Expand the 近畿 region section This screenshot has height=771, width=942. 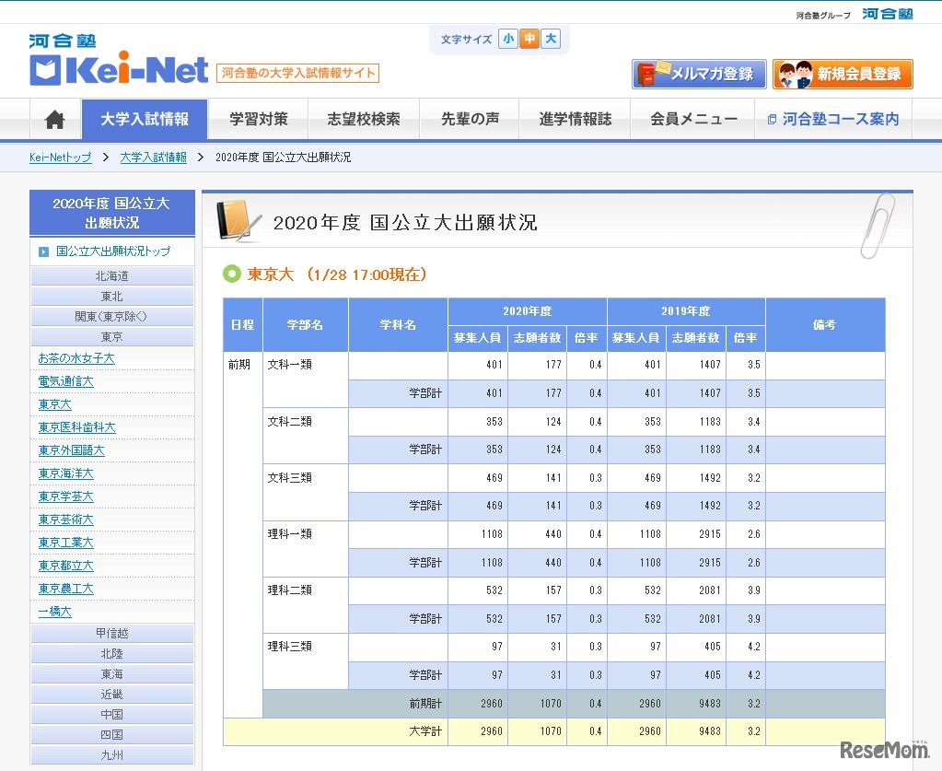tap(112, 694)
